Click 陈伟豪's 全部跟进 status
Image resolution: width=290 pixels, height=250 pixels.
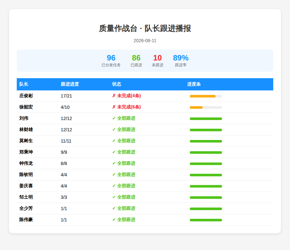[x=124, y=220]
